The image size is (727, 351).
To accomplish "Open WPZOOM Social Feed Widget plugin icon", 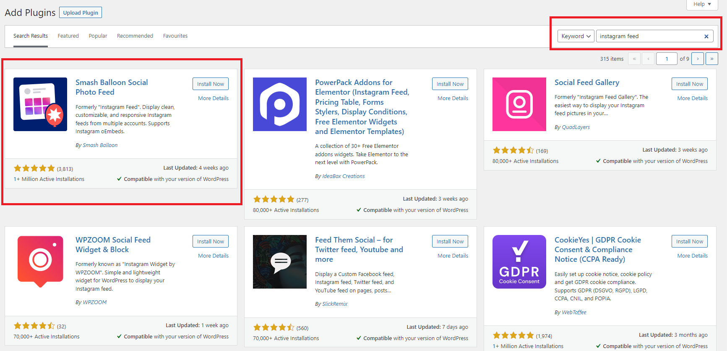I will point(40,262).
